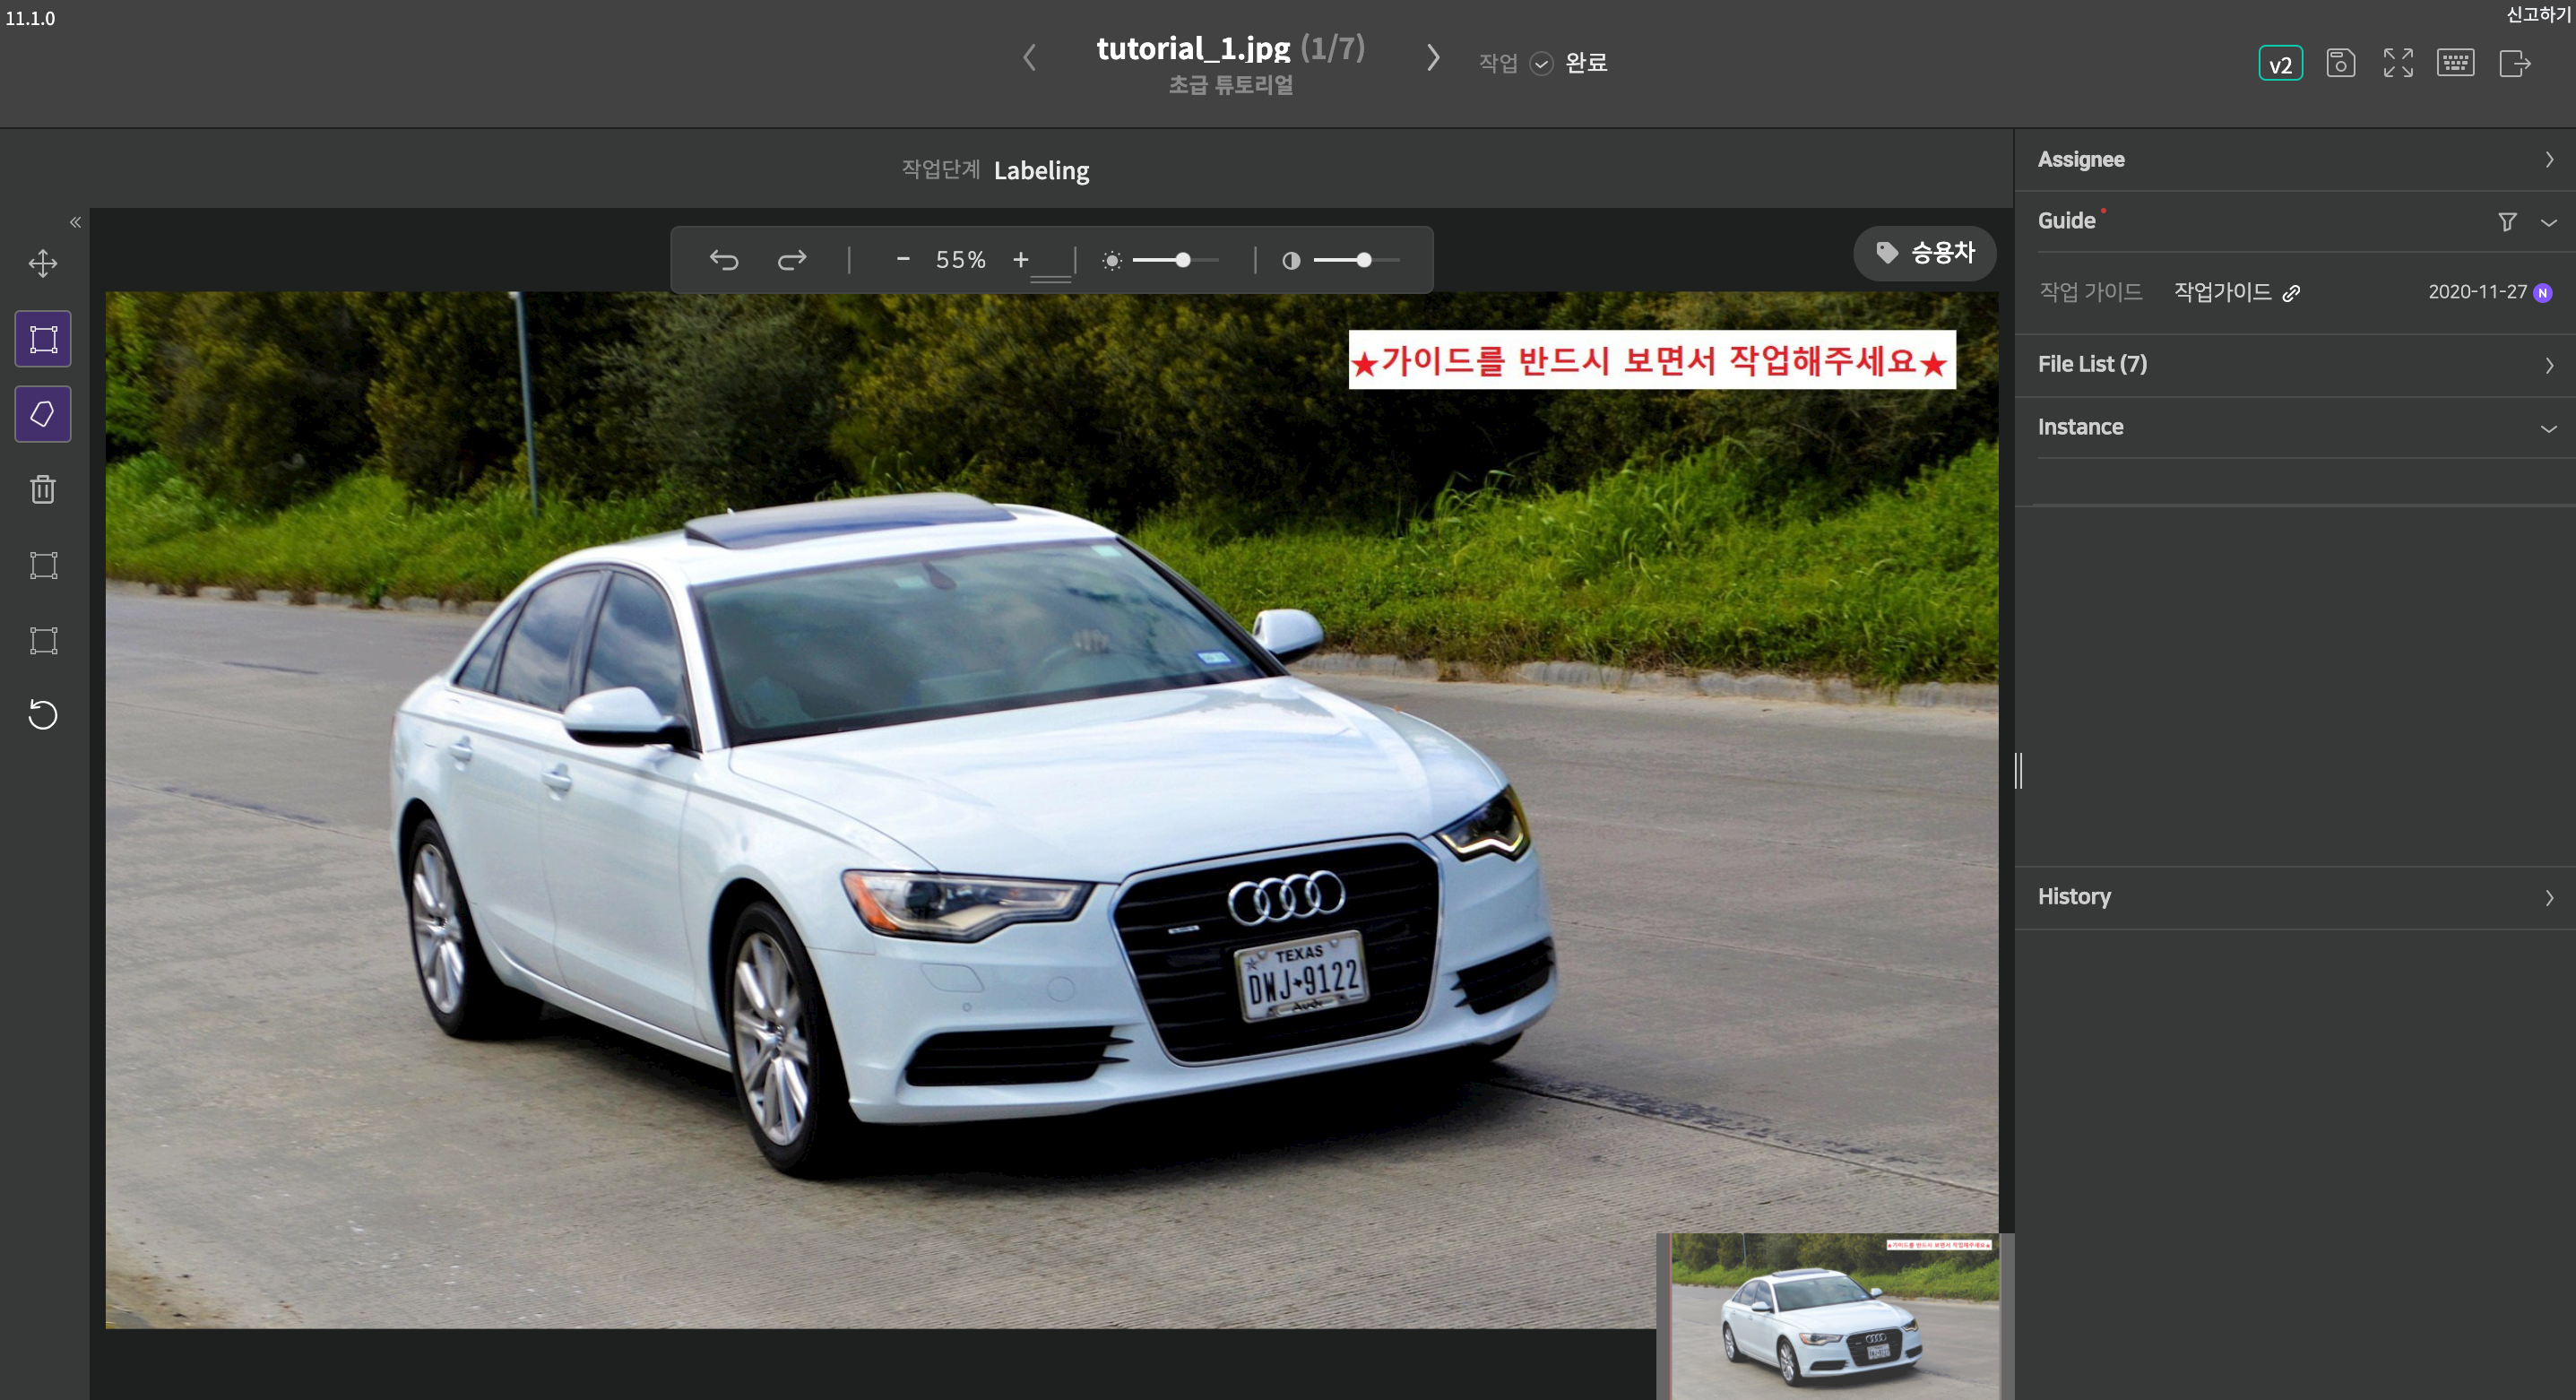Viewport: 2576px width, 1400px height.
Task: Click the 55% zoom value
Action: tap(961, 260)
